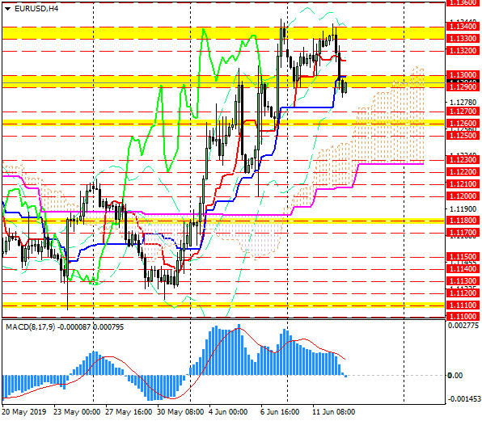Screen dimensions: 482x421
Task: Click the EURUSD,H4 symbol label
Action: click(36, 9)
